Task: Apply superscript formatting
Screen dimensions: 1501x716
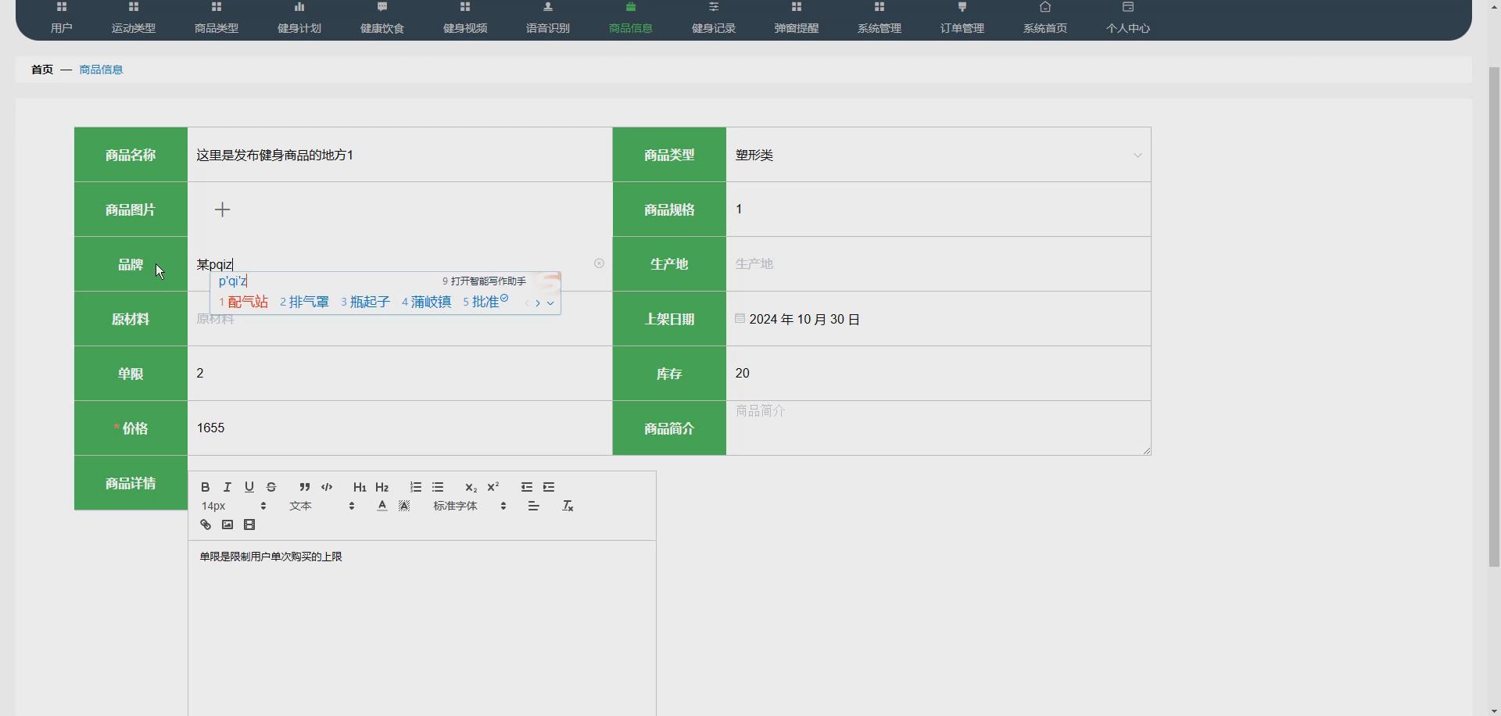Action: click(x=493, y=487)
